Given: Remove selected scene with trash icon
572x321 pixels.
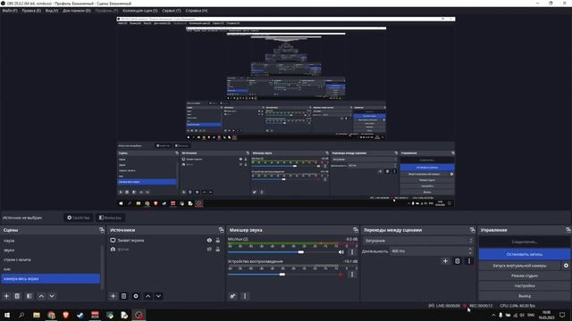Looking at the screenshot, I should (x=17, y=296).
